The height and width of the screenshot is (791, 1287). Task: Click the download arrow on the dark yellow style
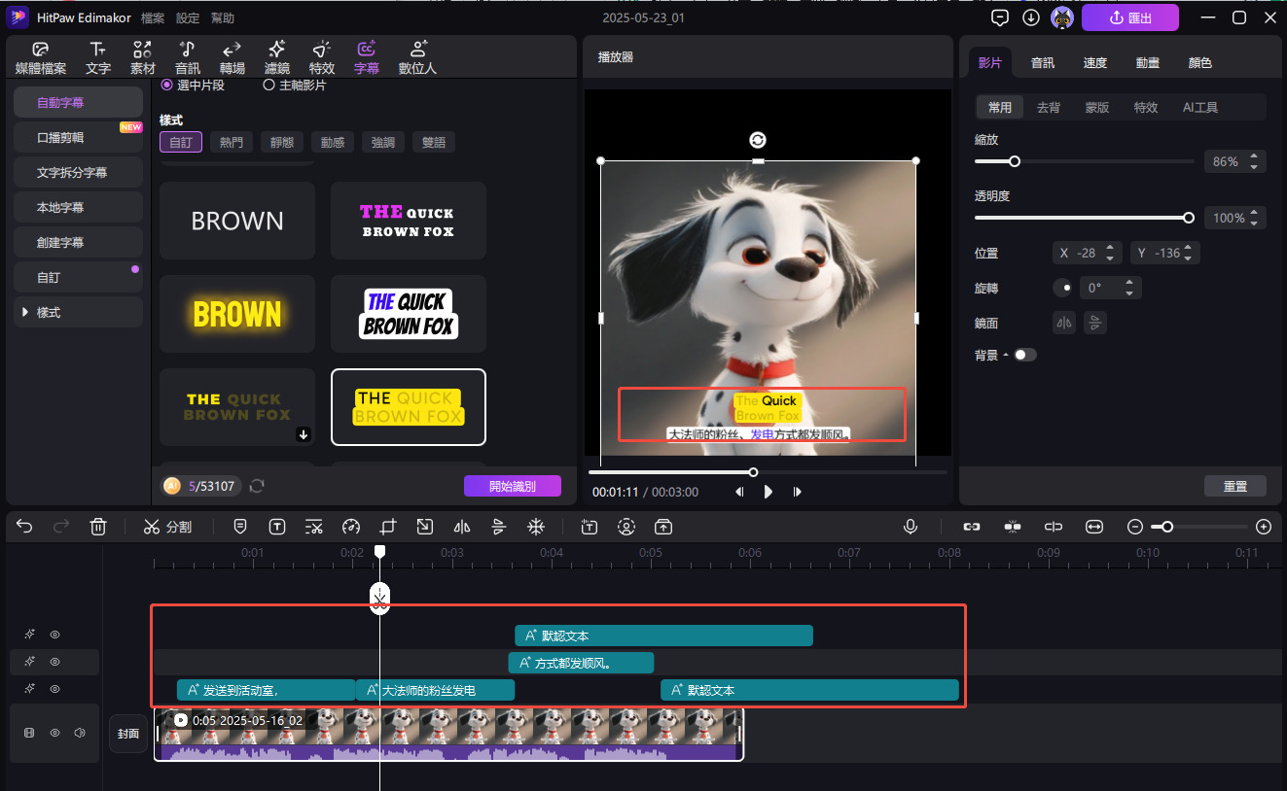(304, 434)
